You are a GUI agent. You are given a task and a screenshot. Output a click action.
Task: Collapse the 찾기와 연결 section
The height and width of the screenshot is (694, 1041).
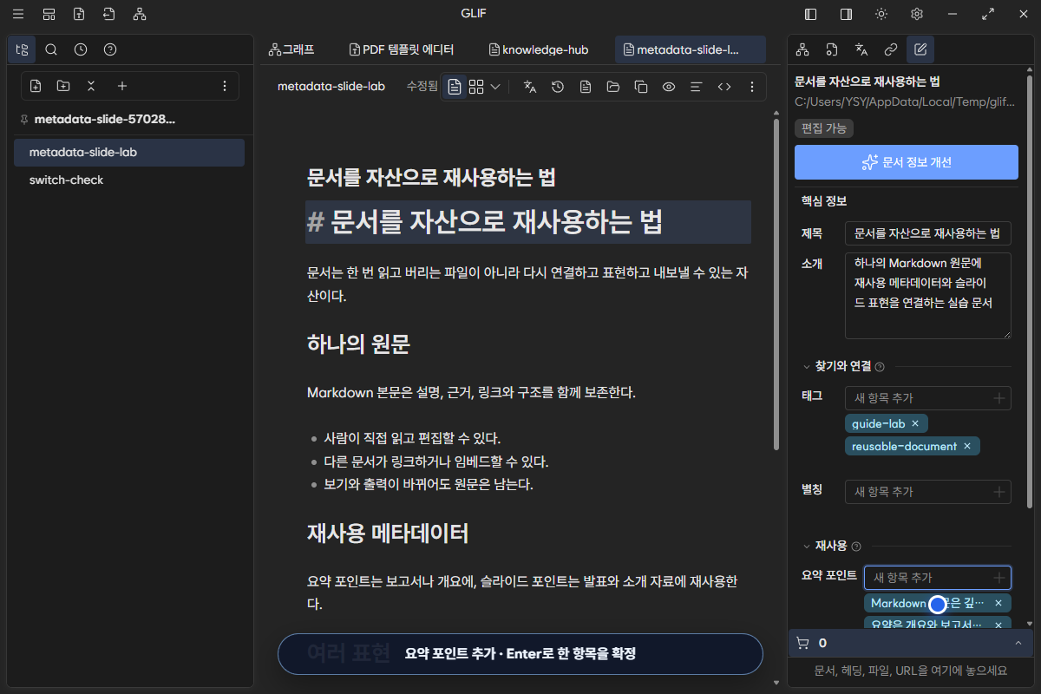coord(807,367)
